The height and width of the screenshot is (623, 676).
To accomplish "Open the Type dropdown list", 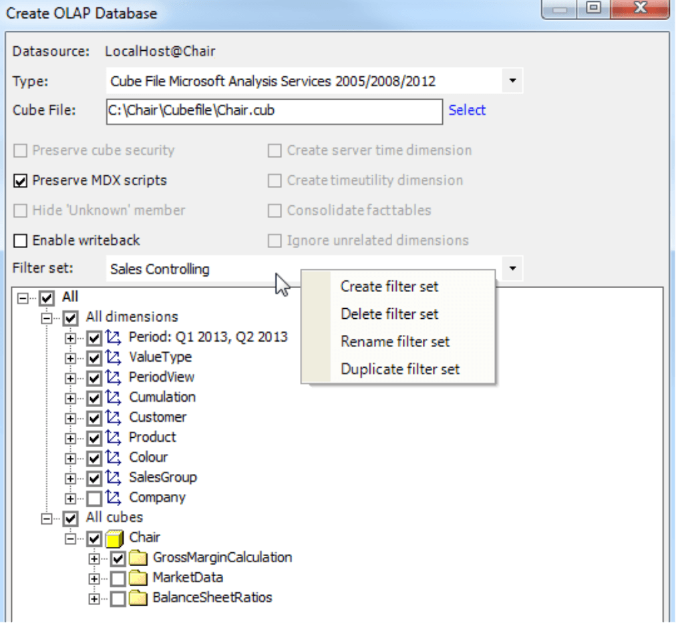I will [512, 82].
